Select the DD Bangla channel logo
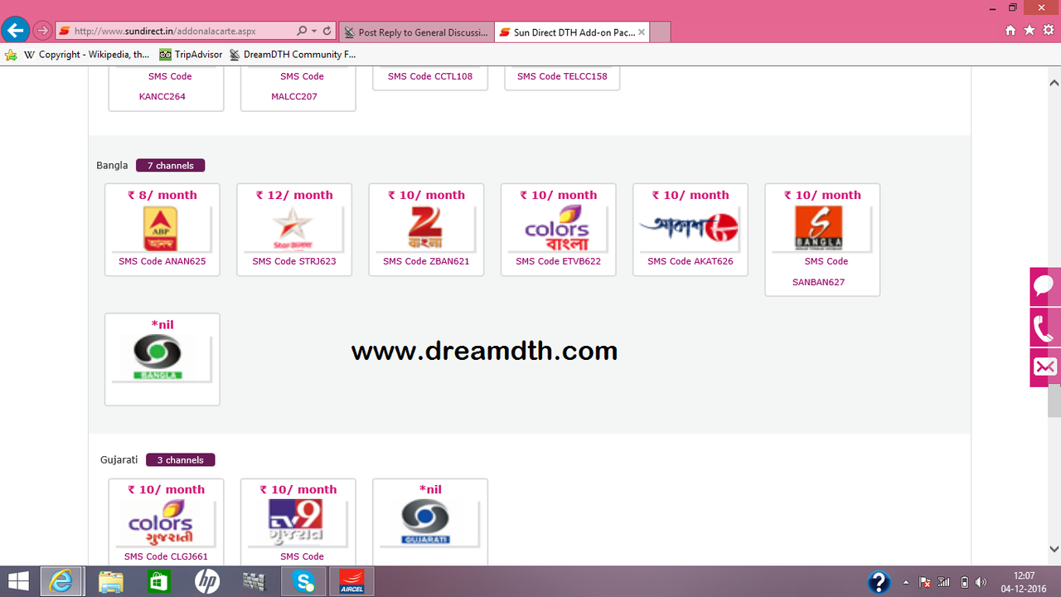The height and width of the screenshot is (597, 1061). click(x=157, y=358)
